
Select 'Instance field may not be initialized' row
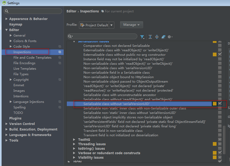(124, 59)
